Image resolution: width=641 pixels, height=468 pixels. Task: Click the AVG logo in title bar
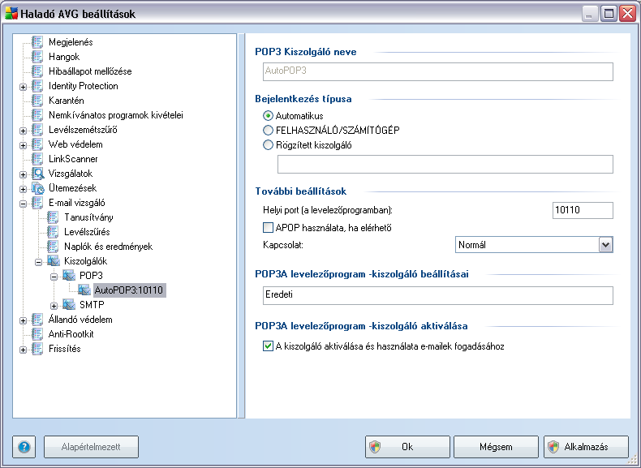coord(11,14)
